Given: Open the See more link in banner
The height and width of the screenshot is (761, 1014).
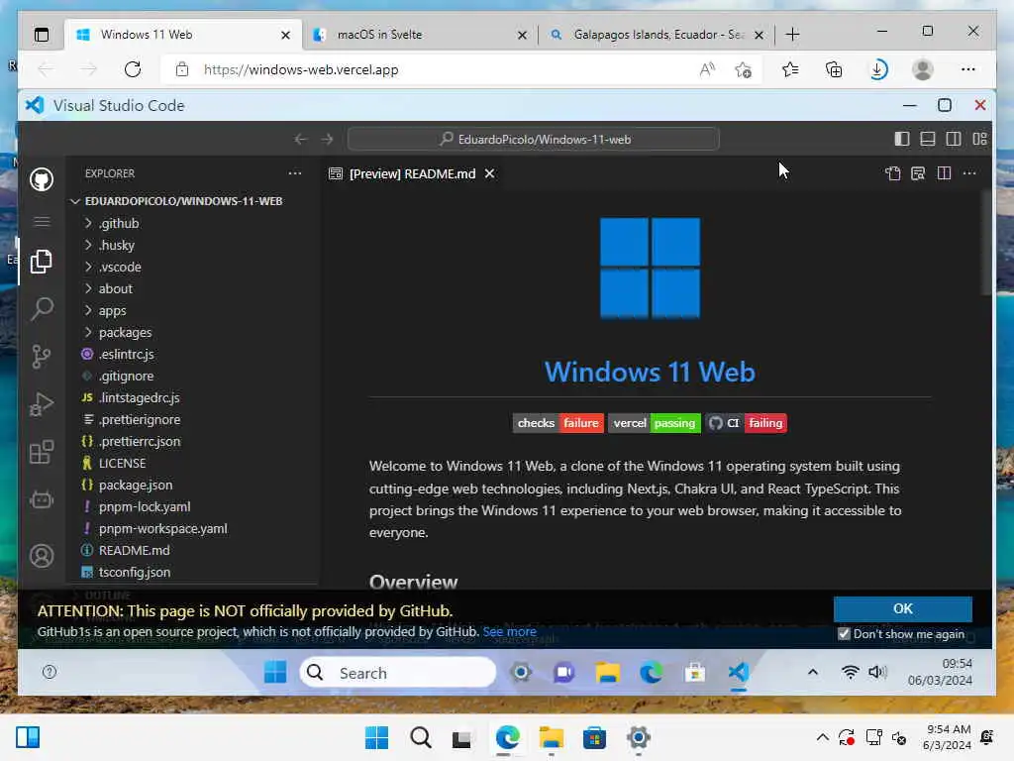Looking at the screenshot, I should 510,631.
